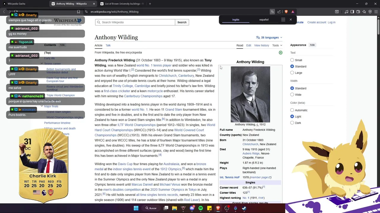
Task: Open the browser hamburger menu
Action: click(376, 12)
